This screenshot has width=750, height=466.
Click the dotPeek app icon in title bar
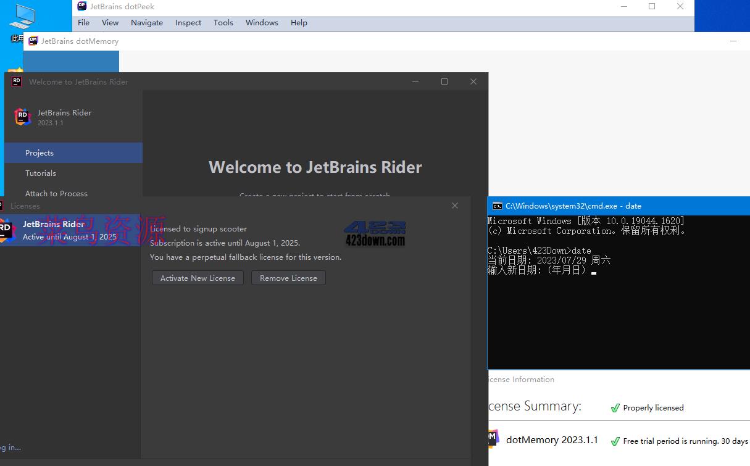82,6
